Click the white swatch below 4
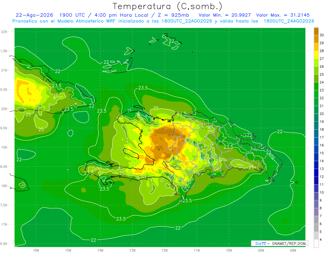329x254 pixels. (316, 244)
